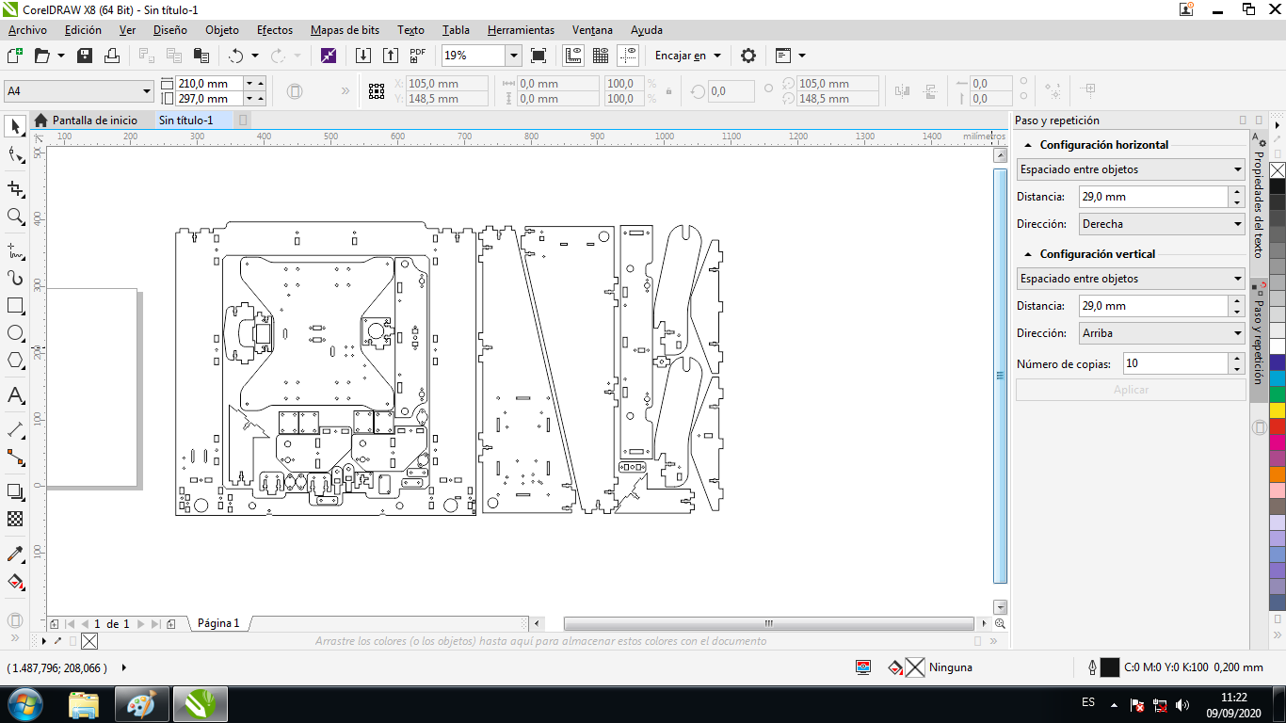Choose the Ellipse tool

15,333
